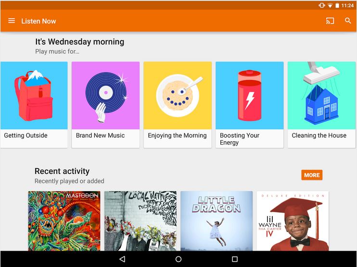The width and height of the screenshot is (357, 267).
Task: Play the Little Dragon album cover
Action: 217,221
